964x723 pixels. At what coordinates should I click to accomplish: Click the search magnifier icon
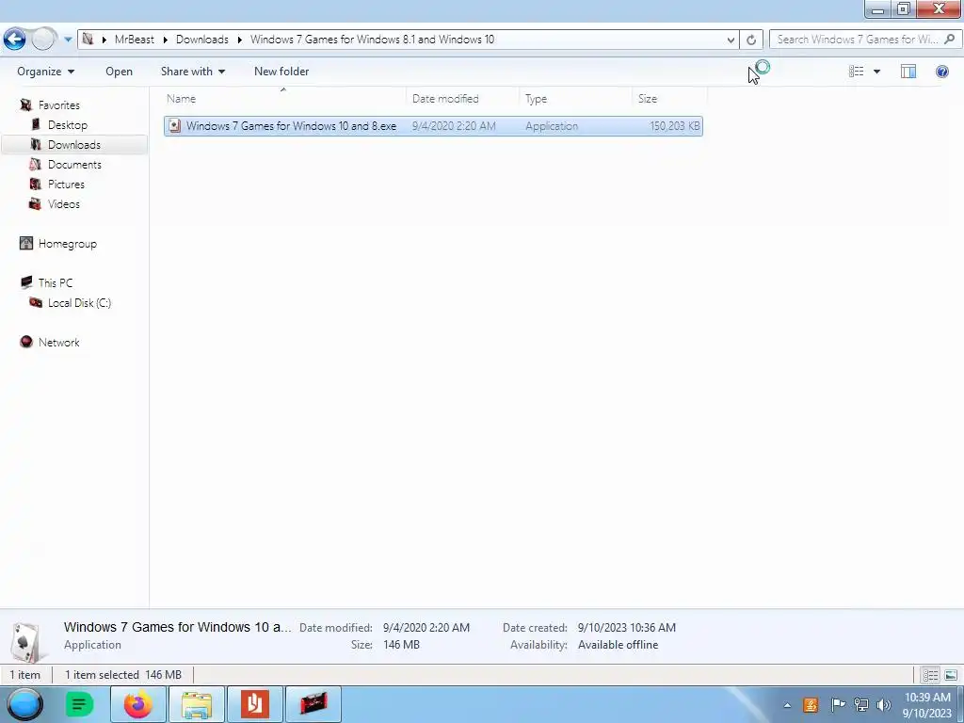tap(949, 40)
